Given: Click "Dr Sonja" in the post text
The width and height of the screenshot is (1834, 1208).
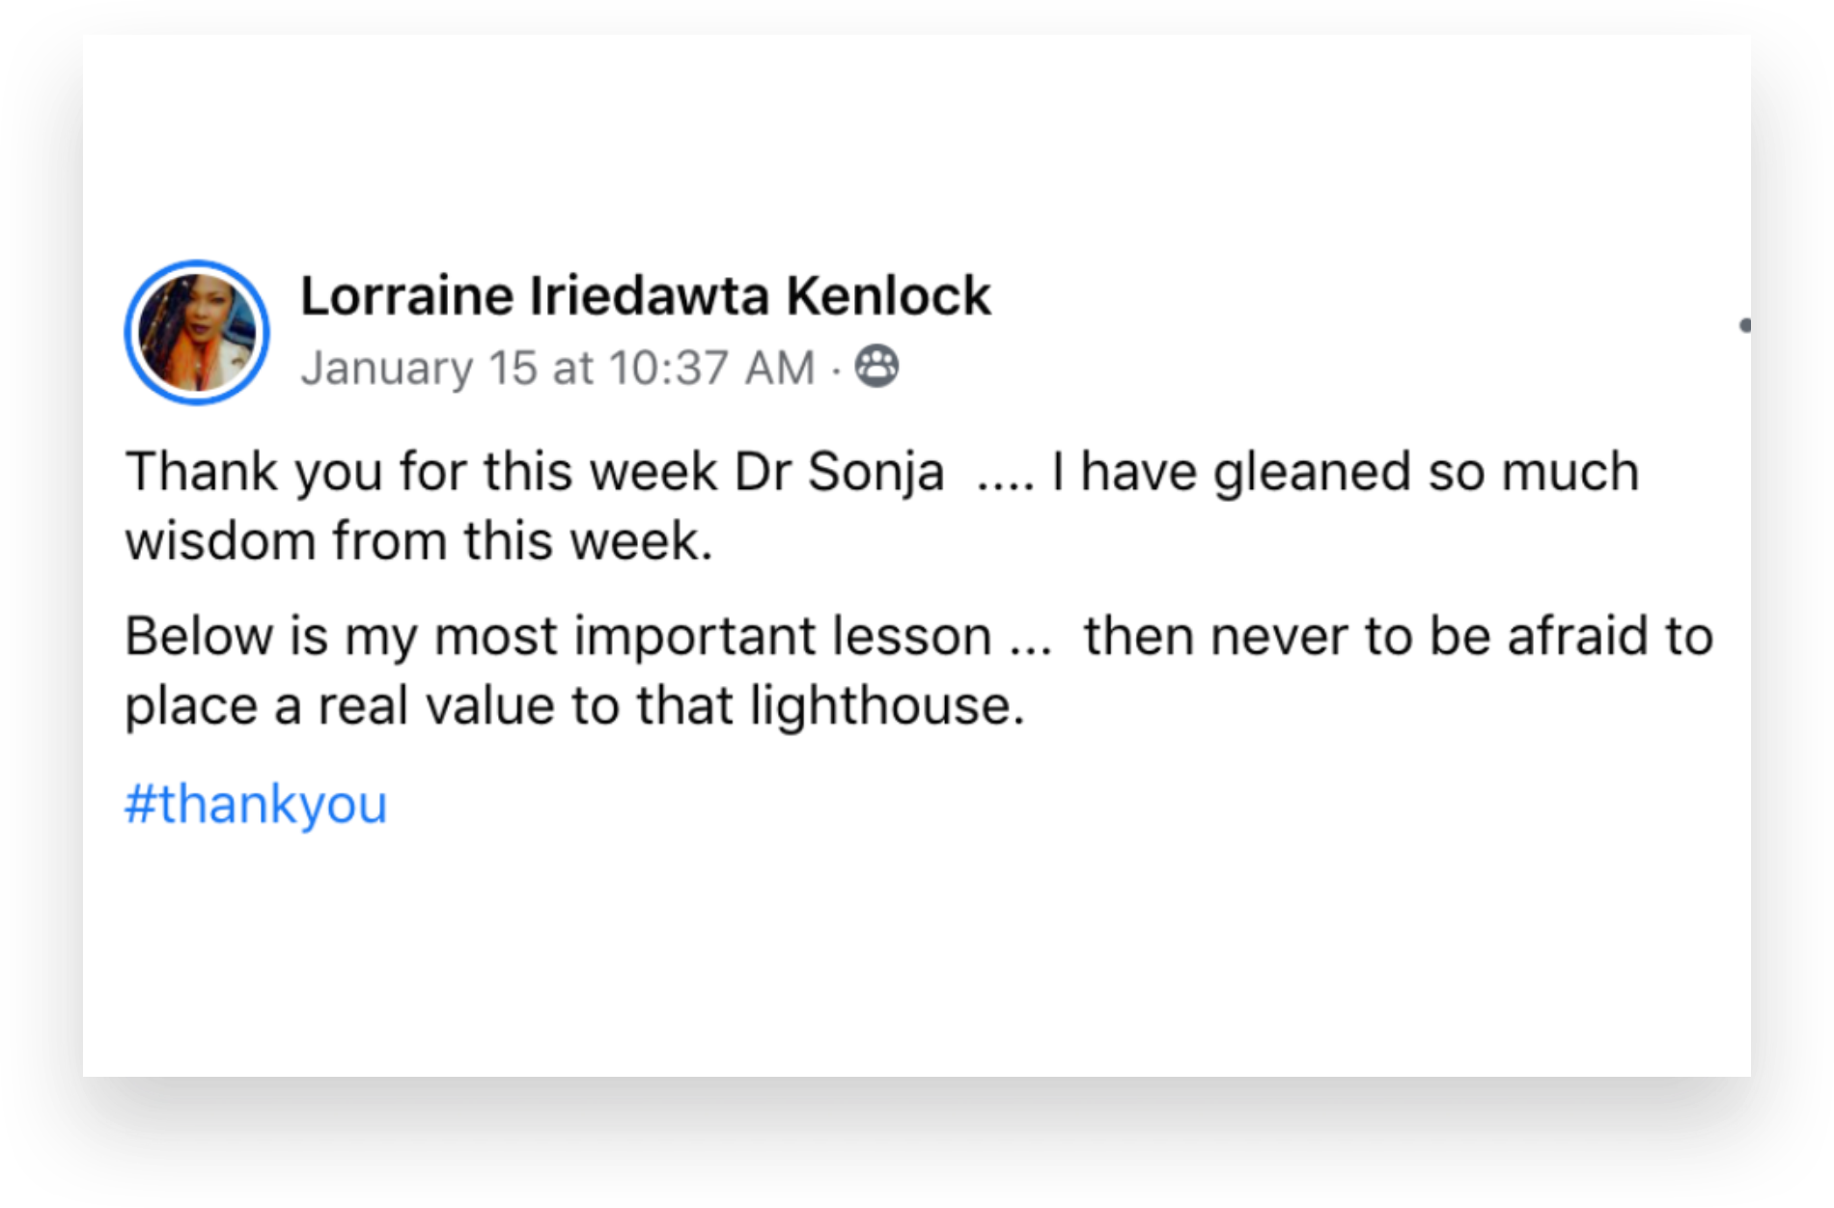Looking at the screenshot, I should pos(839,472).
